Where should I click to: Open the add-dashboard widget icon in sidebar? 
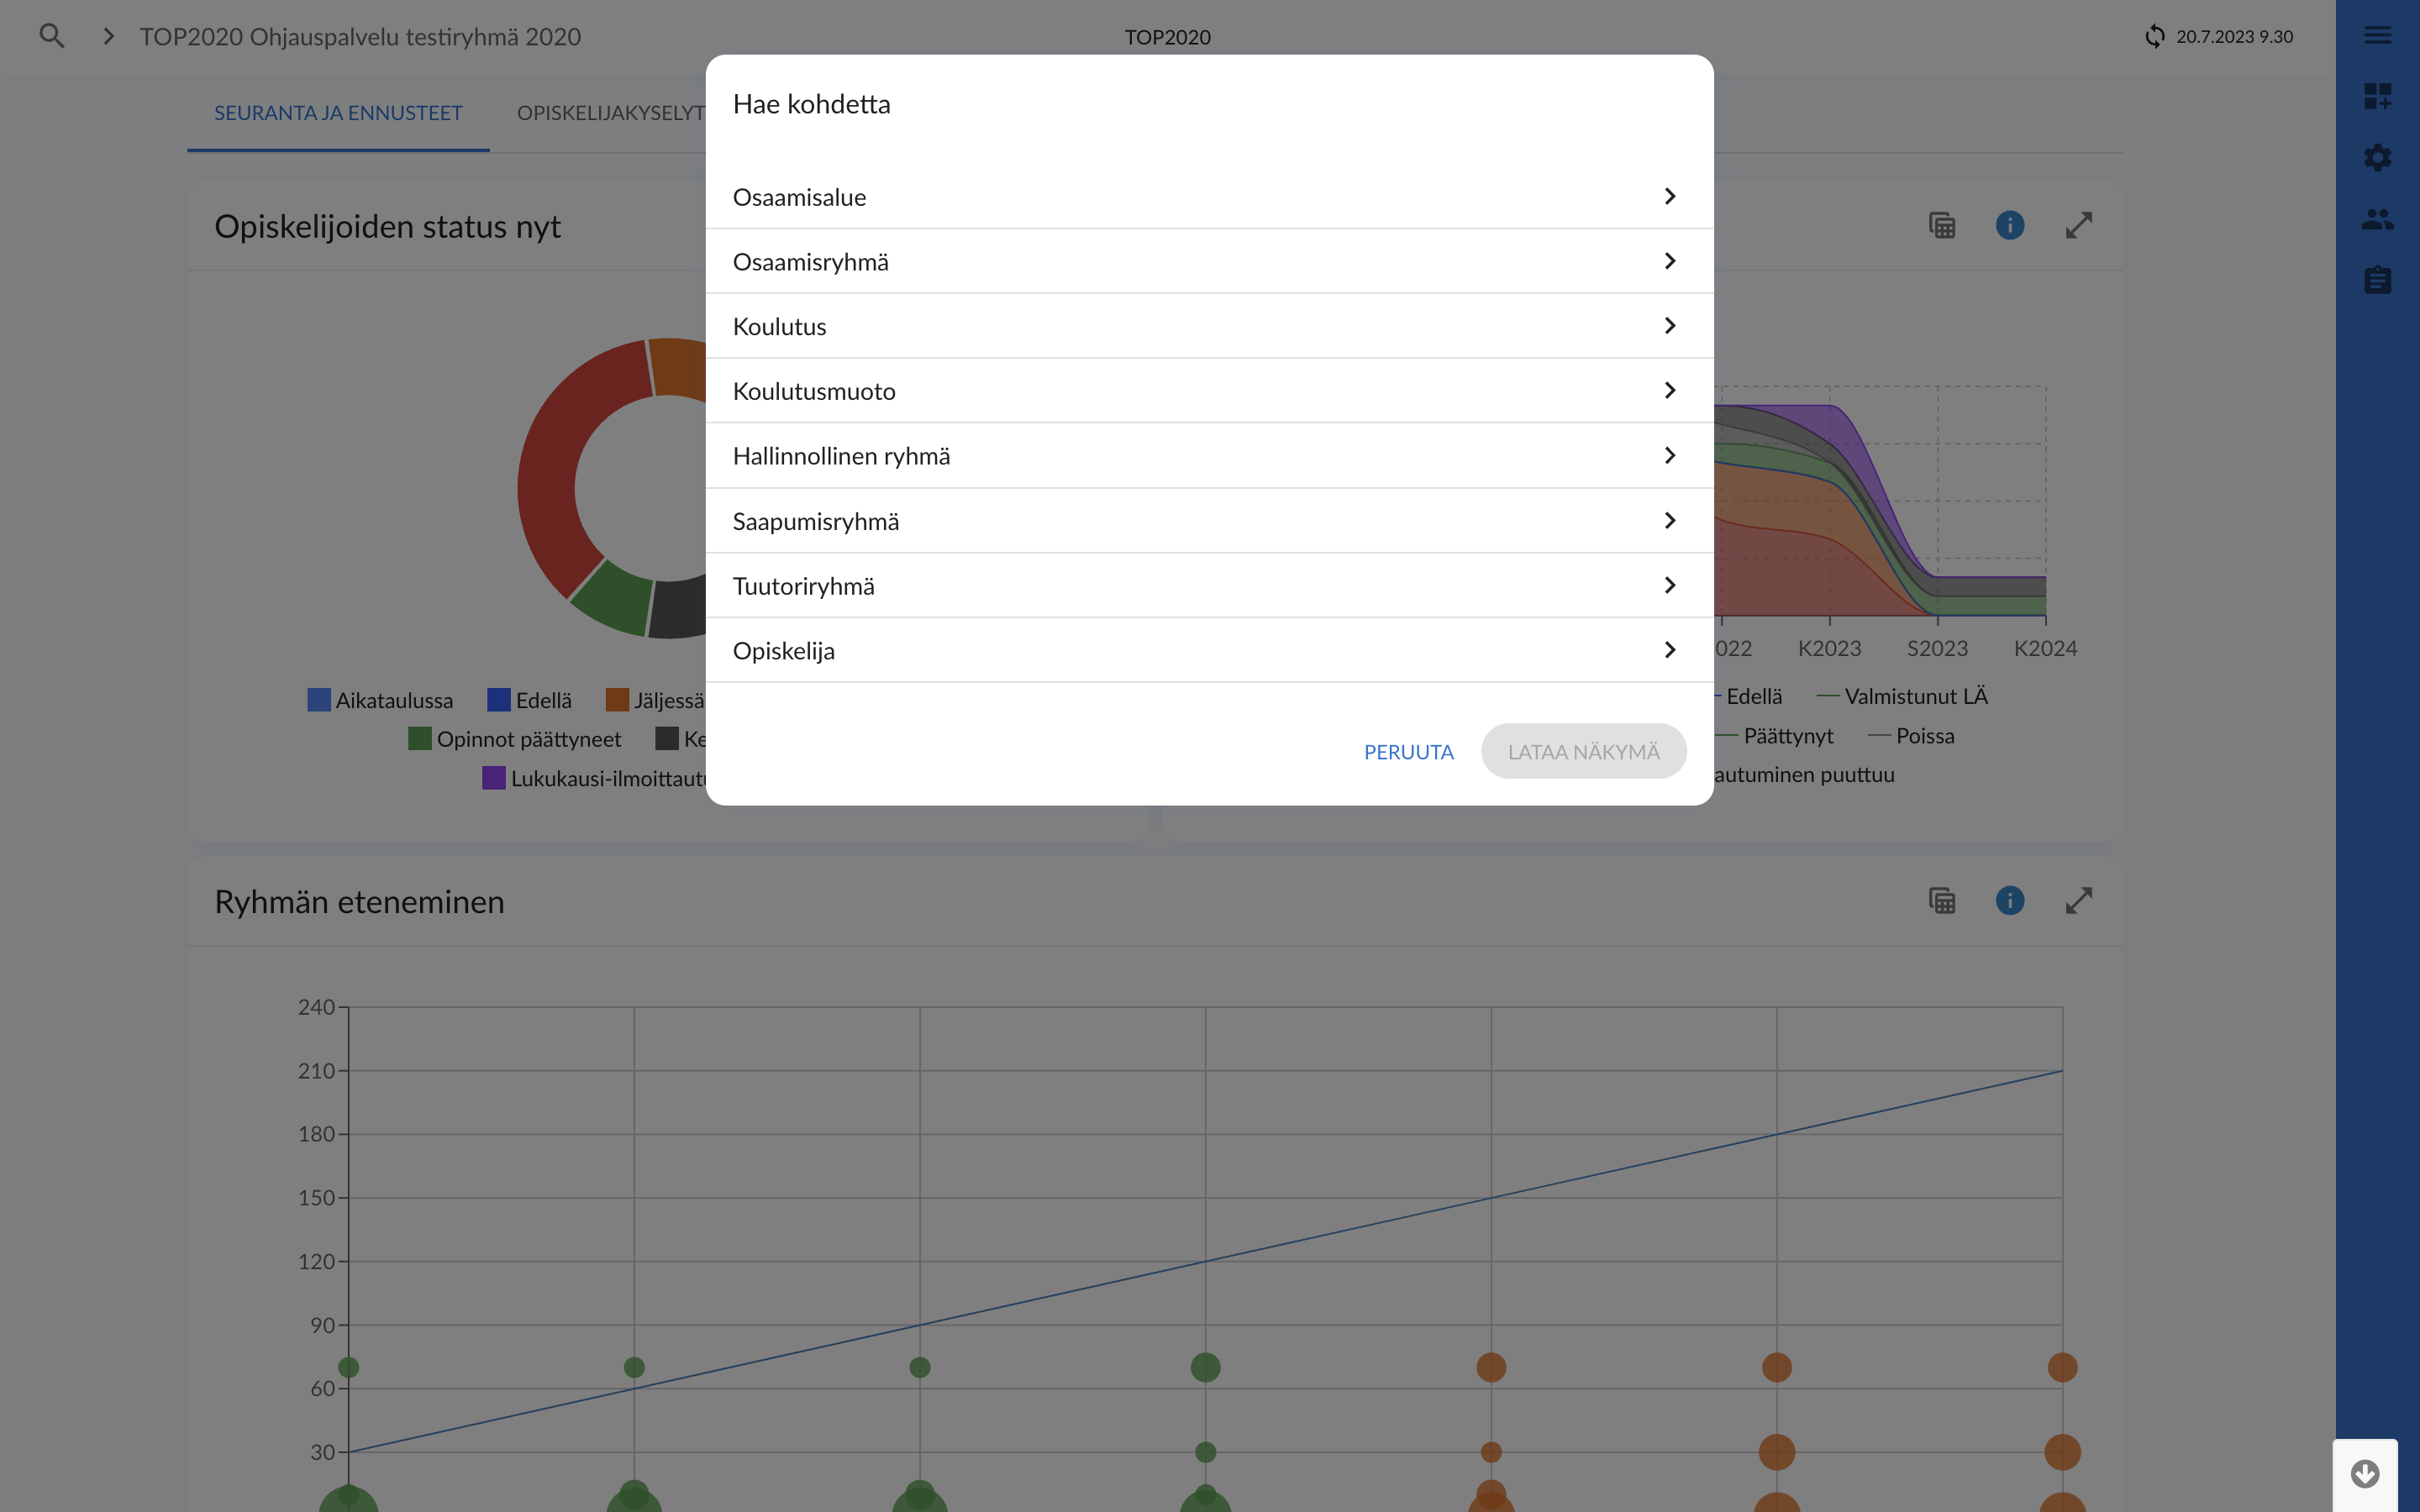2377,97
